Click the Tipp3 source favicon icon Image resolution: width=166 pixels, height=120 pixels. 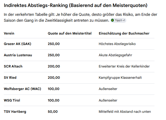pyautogui.click(x=112, y=20)
